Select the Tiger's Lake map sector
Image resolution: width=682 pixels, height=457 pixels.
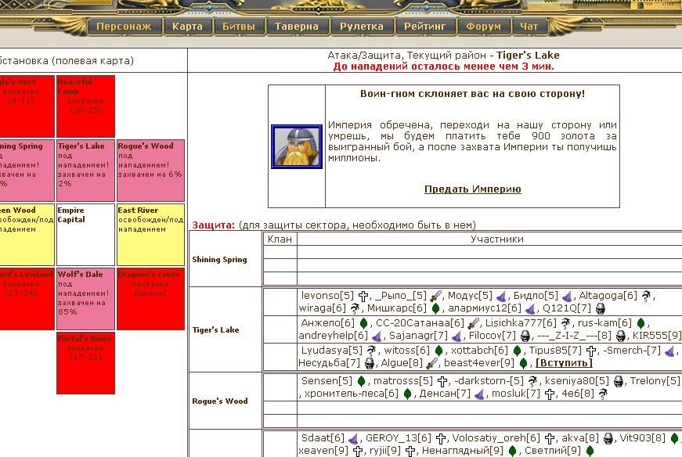click(85, 171)
